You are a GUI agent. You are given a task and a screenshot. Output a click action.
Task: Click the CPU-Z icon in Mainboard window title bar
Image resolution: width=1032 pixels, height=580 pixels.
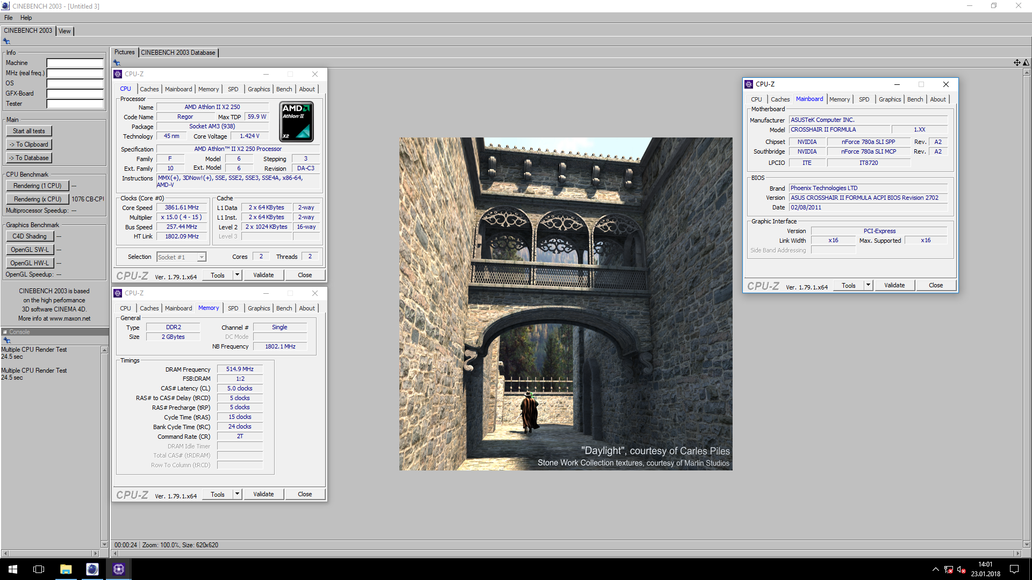coord(749,84)
